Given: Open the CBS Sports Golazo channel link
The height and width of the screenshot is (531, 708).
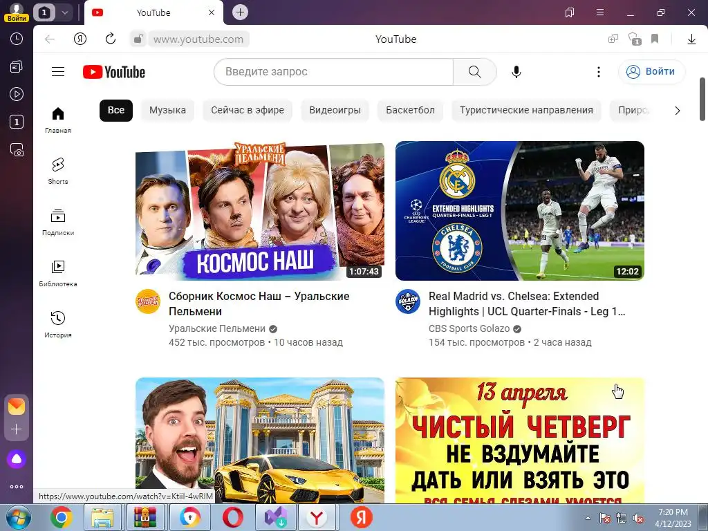Looking at the screenshot, I should coord(469,328).
